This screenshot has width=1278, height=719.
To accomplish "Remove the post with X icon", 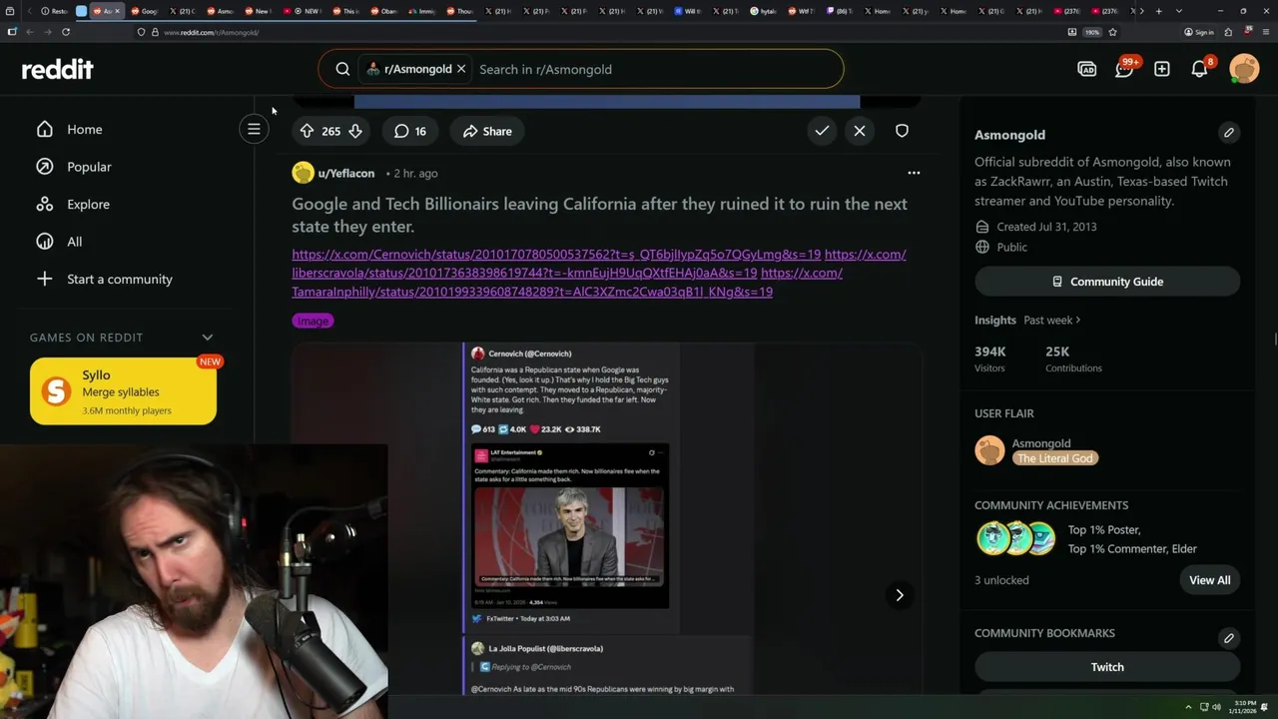I will click(x=860, y=131).
